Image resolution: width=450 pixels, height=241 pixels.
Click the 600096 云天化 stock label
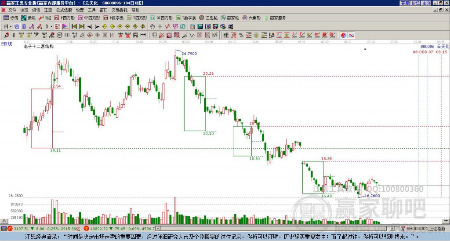click(x=435, y=47)
